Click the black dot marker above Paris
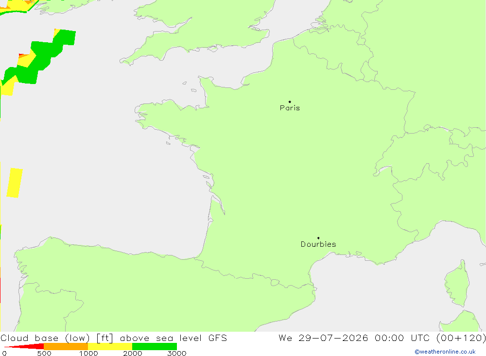The image size is (486, 356). point(290,102)
